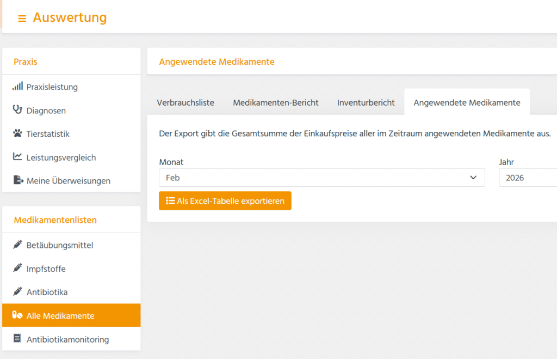
Task: Click the Meine Überweisungen file export icon
Action: coord(17,180)
